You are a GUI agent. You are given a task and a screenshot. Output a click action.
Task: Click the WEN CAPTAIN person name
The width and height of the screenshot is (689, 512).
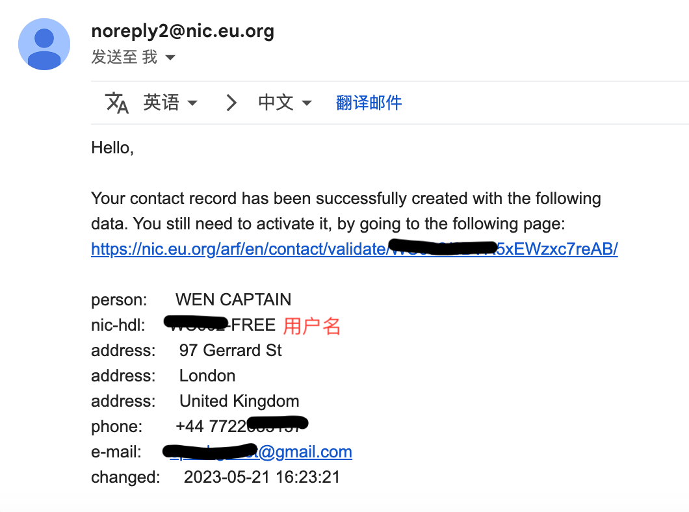click(x=233, y=300)
